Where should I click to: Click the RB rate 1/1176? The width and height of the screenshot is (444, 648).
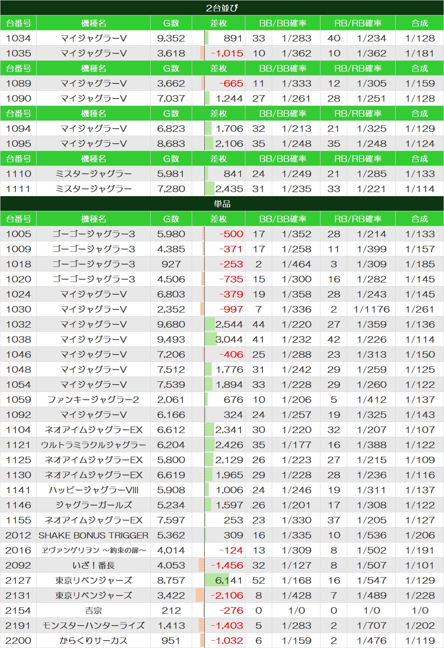click(372, 309)
